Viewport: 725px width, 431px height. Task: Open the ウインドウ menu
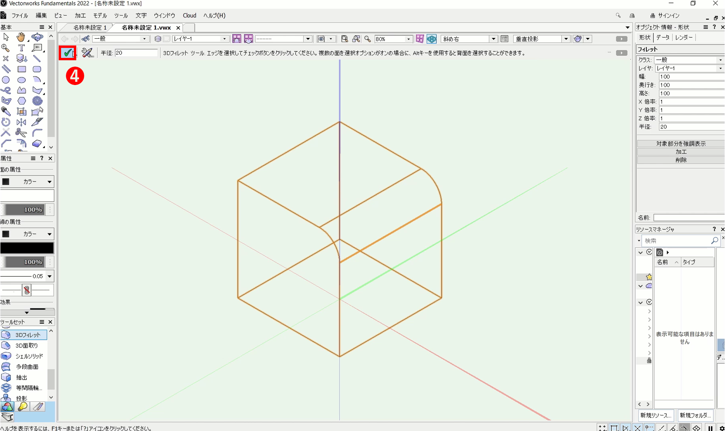coord(164,16)
